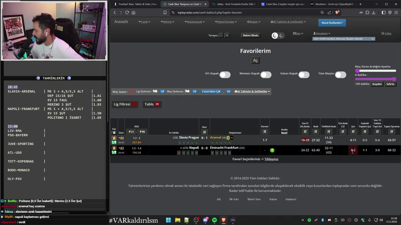
Task: Open the Lig Filtresi button
Action: [x=125, y=104]
